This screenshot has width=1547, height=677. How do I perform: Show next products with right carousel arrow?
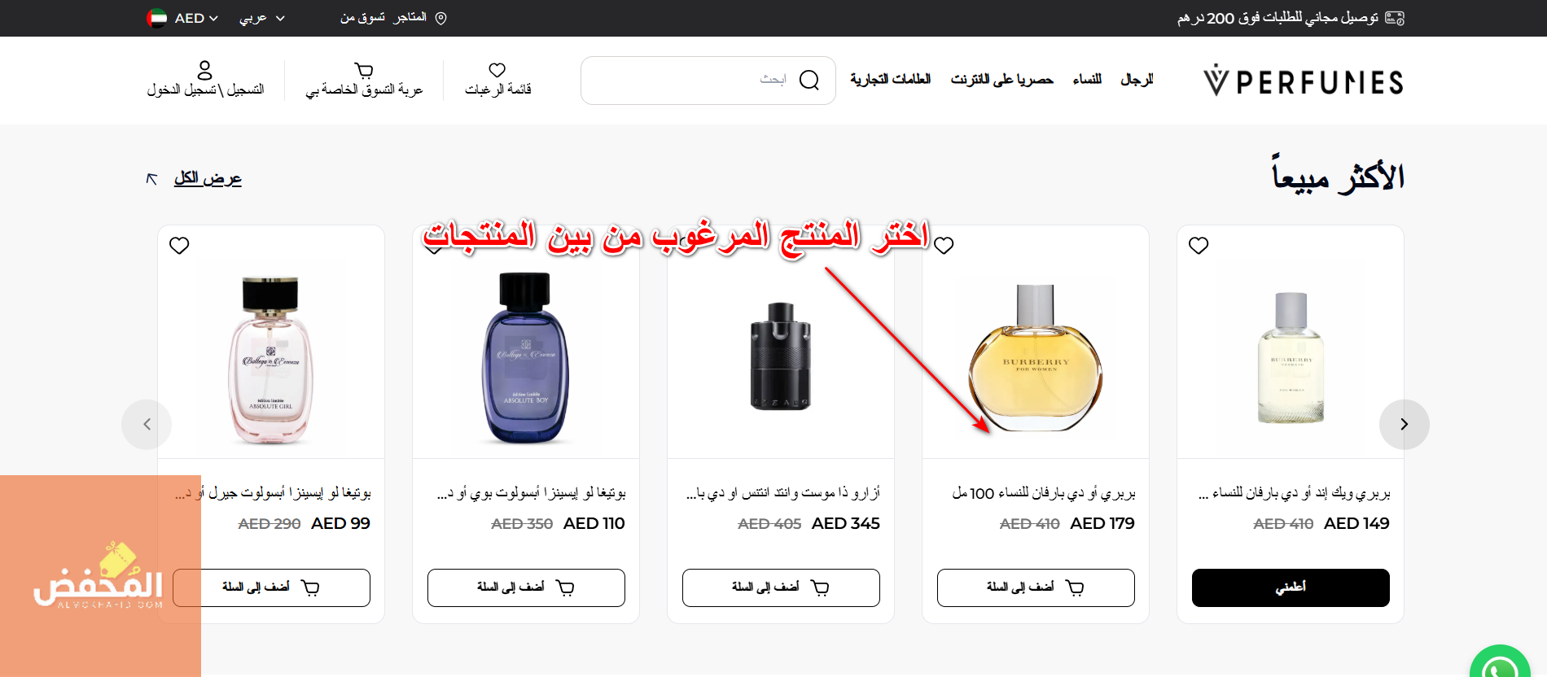[x=1405, y=424]
